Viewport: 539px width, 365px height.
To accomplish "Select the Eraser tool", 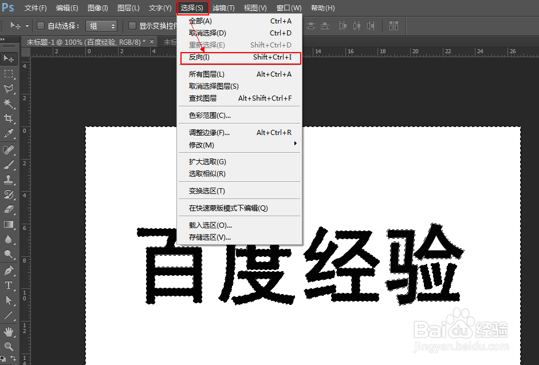I will tap(9, 209).
